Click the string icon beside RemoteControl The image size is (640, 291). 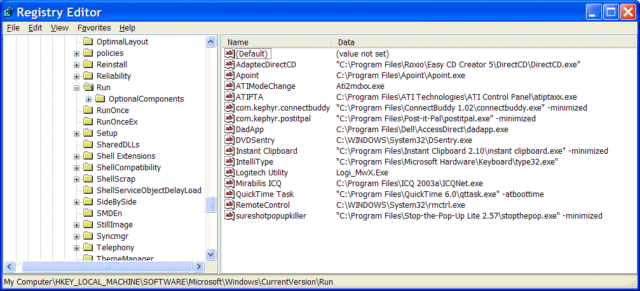(229, 205)
